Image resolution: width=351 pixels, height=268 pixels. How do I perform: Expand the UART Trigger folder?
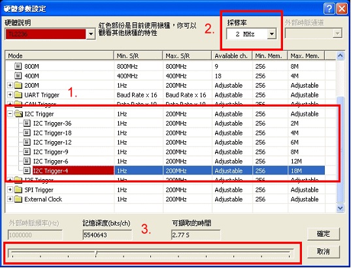tap(10, 95)
